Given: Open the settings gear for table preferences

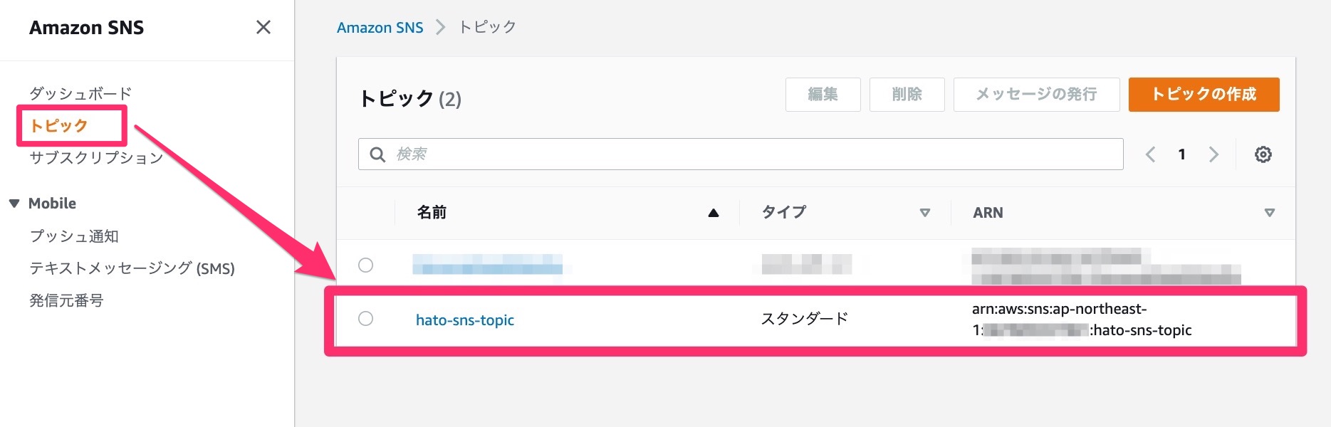Looking at the screenshot, I should click(x=1262, y=154).
